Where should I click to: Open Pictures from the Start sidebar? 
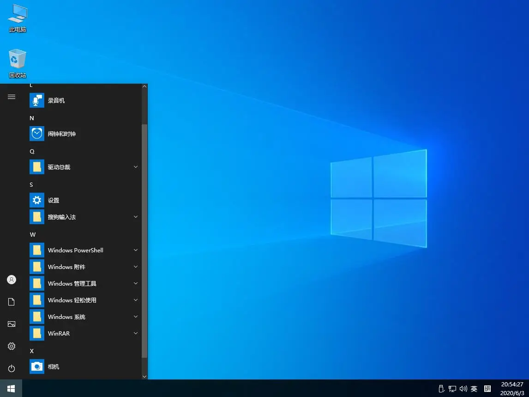coord(12,324)
